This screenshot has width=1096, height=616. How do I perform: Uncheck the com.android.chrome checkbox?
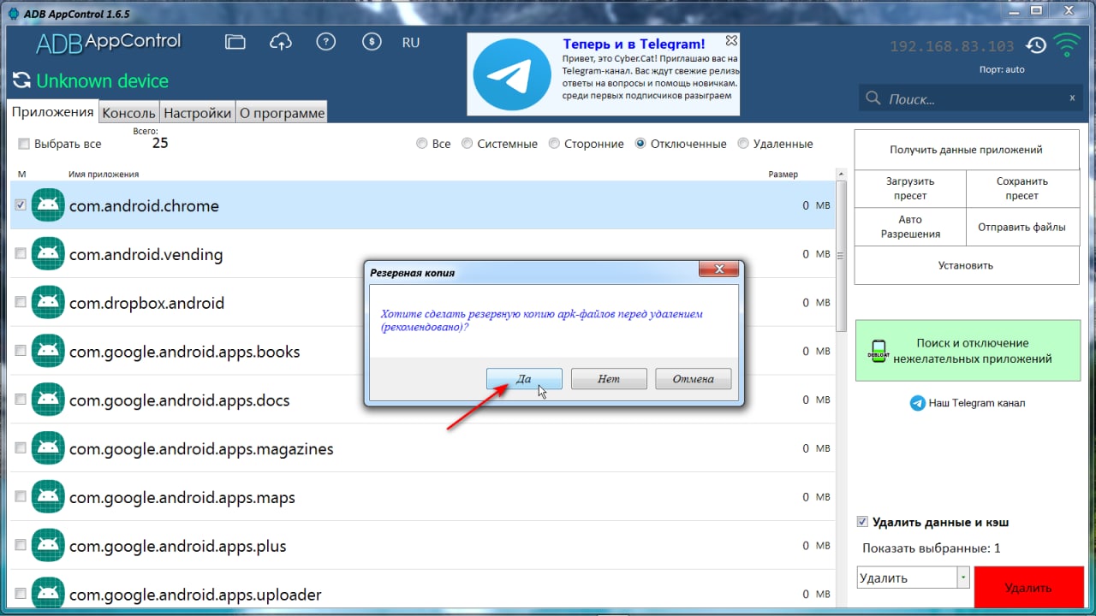pyautogui.click(x=21, y=205)
